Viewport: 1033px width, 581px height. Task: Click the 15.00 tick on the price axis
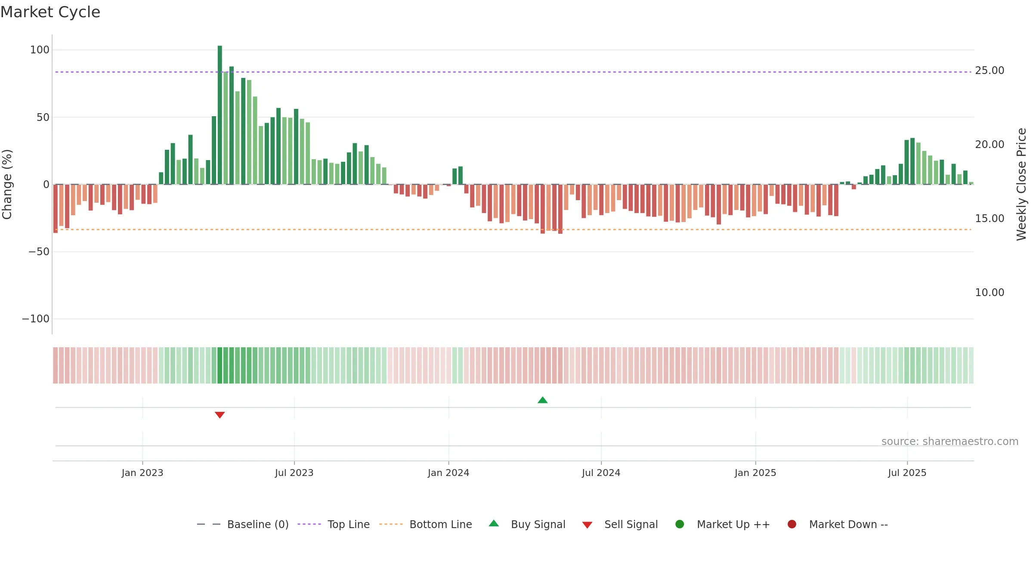pyautogui.click(x=990, y=219)
